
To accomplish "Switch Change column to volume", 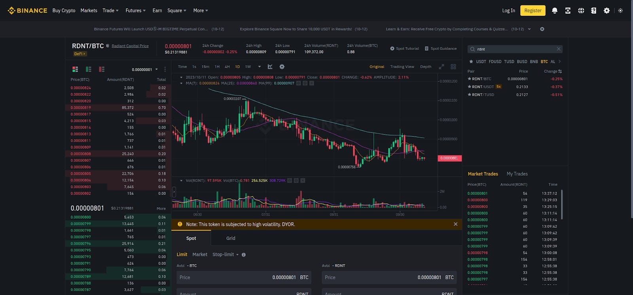I will tap(560, 71).
